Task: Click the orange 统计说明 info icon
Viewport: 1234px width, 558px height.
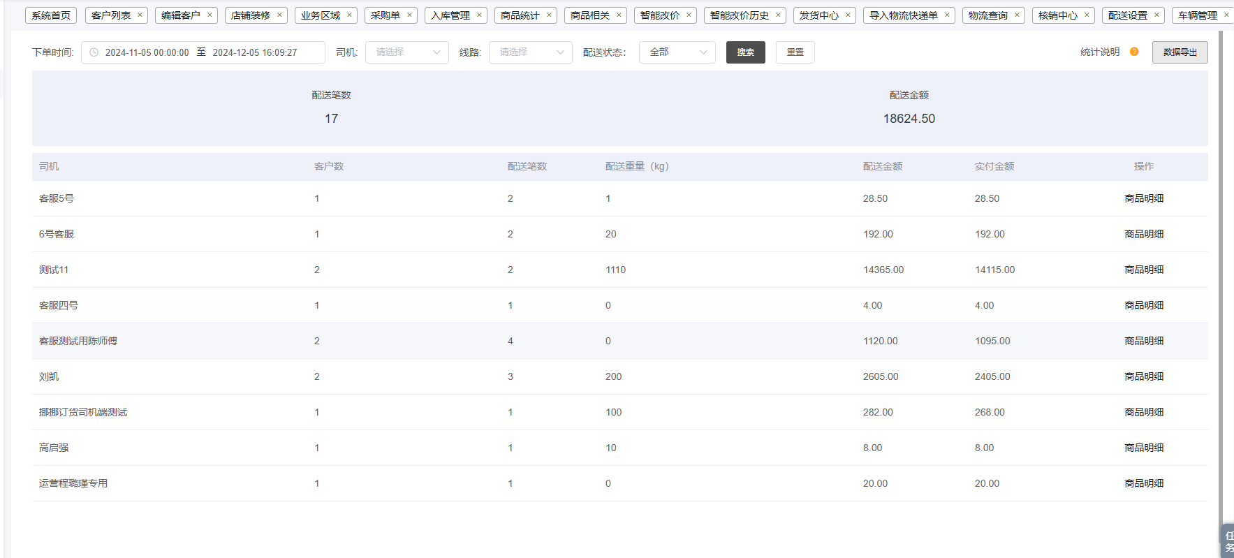Action: pos(1134,52)
